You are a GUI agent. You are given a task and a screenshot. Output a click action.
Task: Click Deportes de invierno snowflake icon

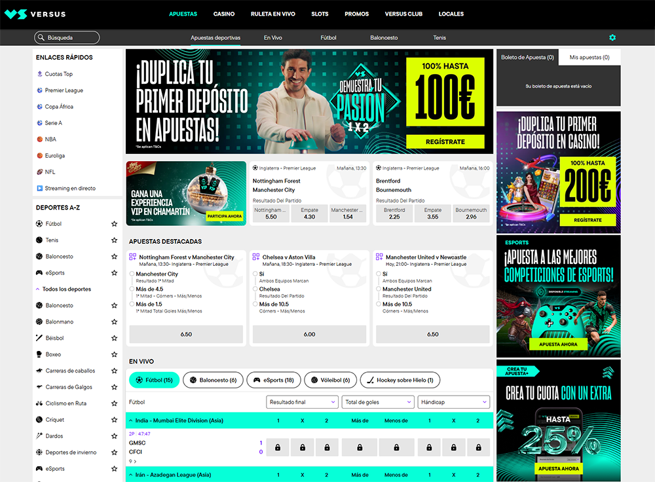pos(39,453)
